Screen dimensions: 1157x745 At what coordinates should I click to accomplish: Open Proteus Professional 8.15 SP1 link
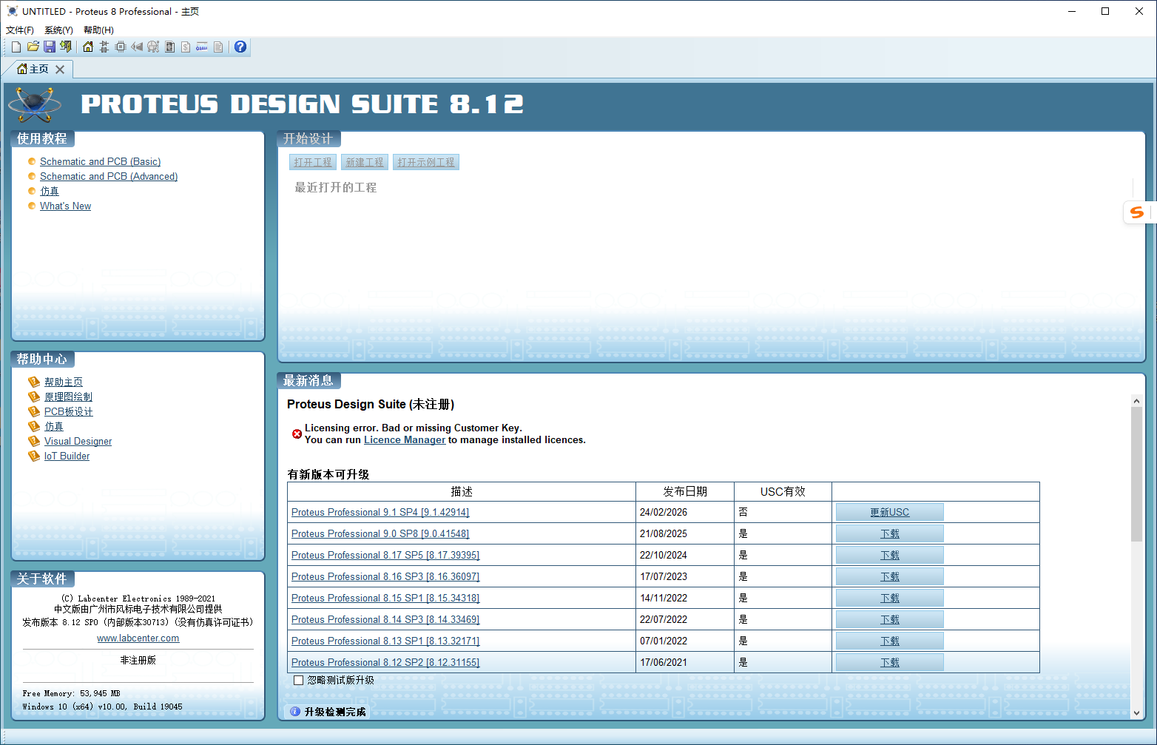pyautogui.click(x=385, y=598)
